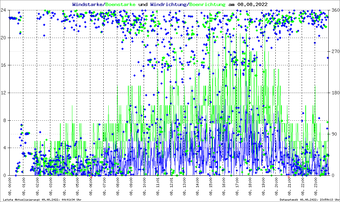Click the "Letzte Aktualisierung" footer timestamp
Image resolution: width=340 pixels, height=202 pixels.
click(x=42, y=200)
